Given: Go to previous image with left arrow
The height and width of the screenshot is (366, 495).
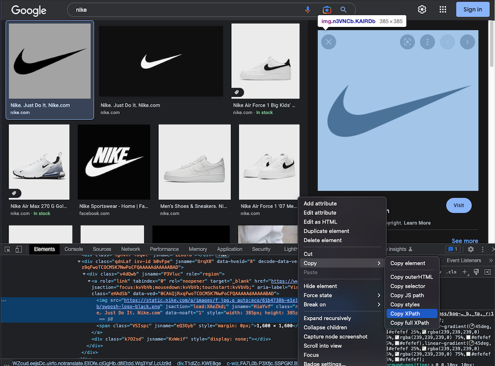Looking at the screenshot, I should 448,42.
